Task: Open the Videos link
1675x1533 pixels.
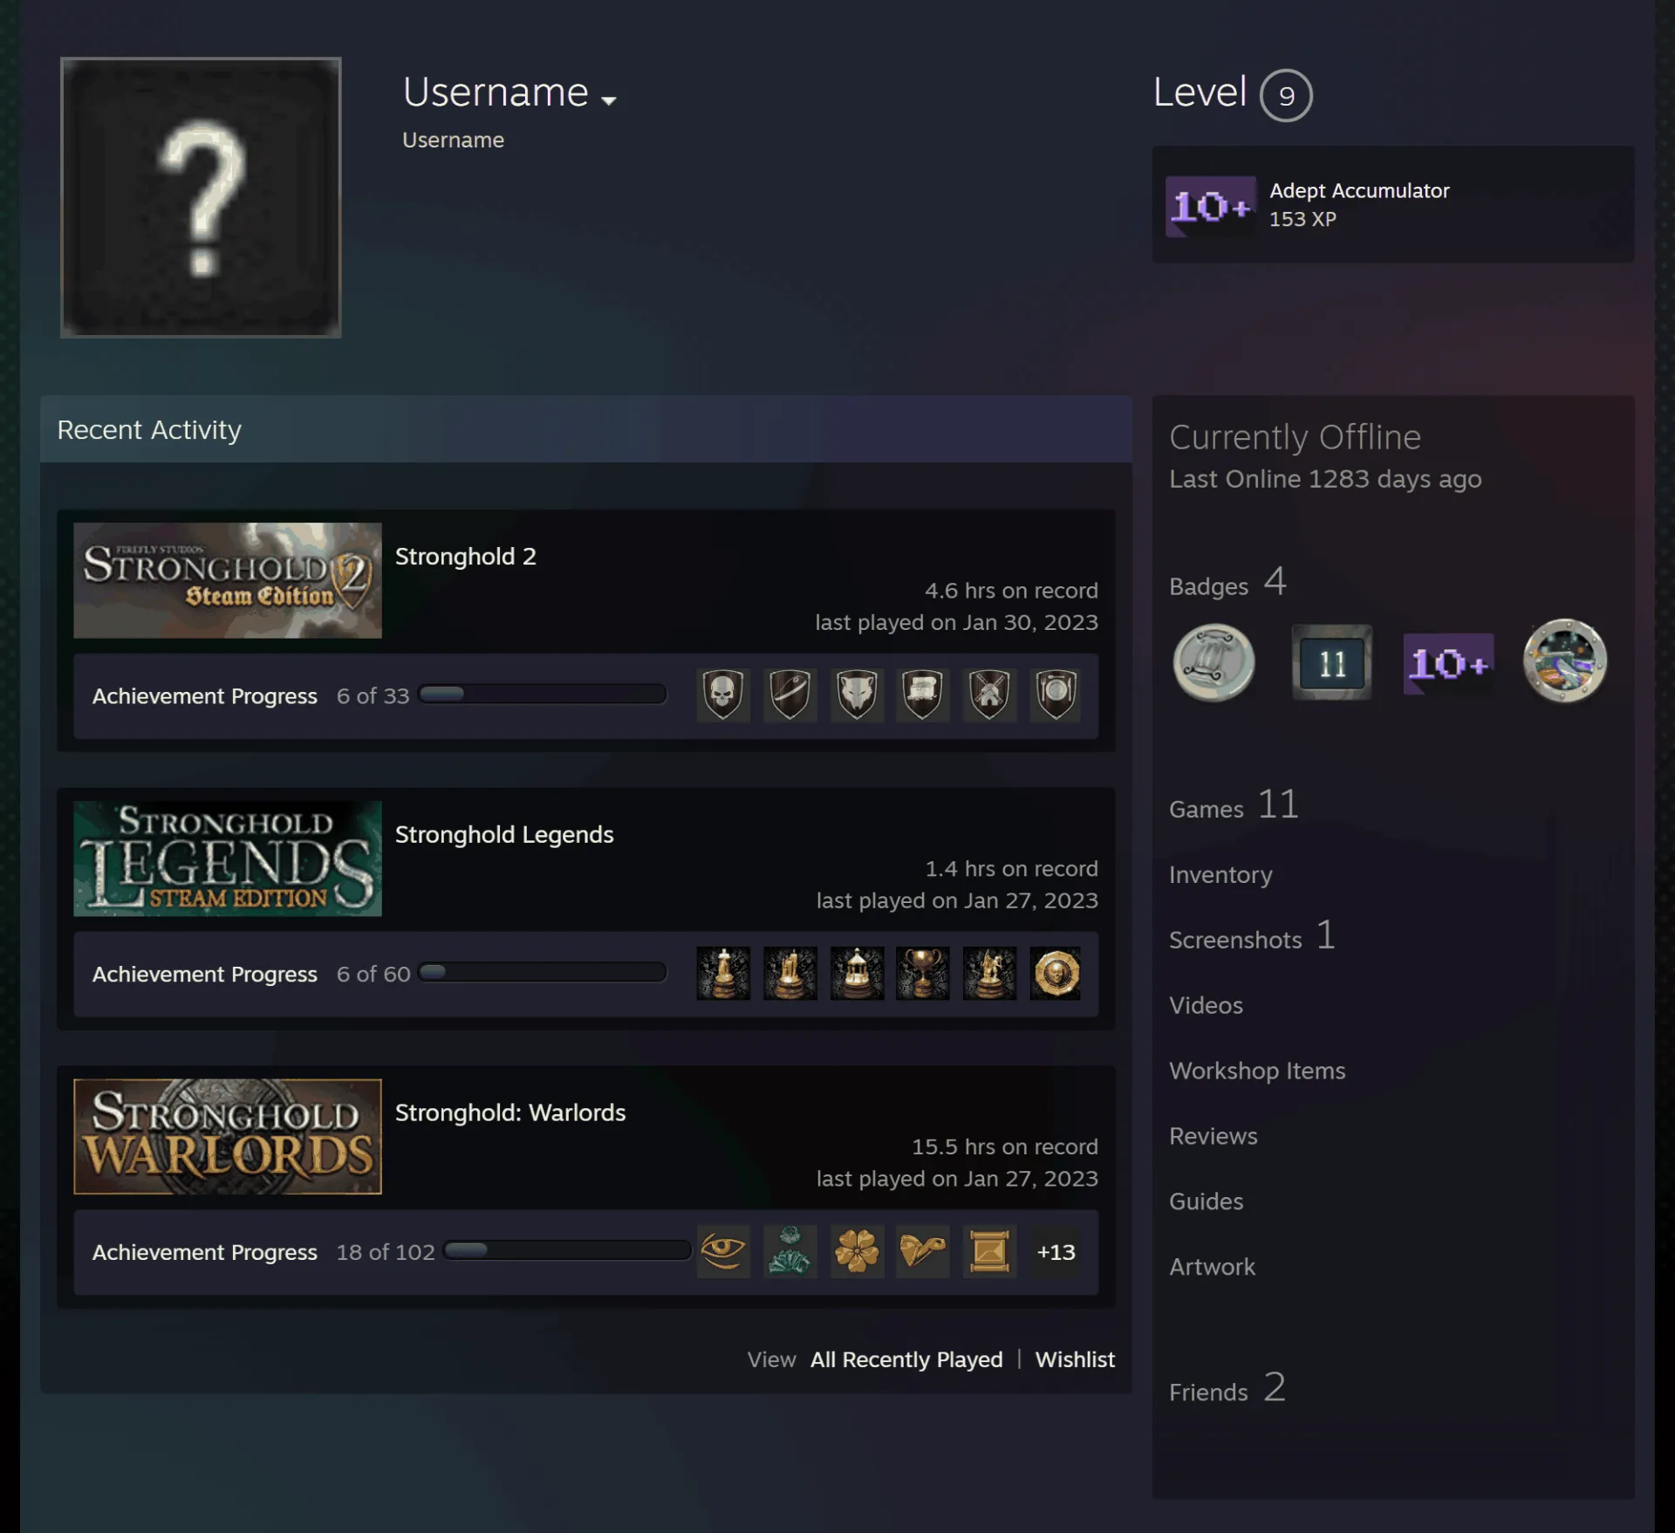Action: [1206, 1005]
